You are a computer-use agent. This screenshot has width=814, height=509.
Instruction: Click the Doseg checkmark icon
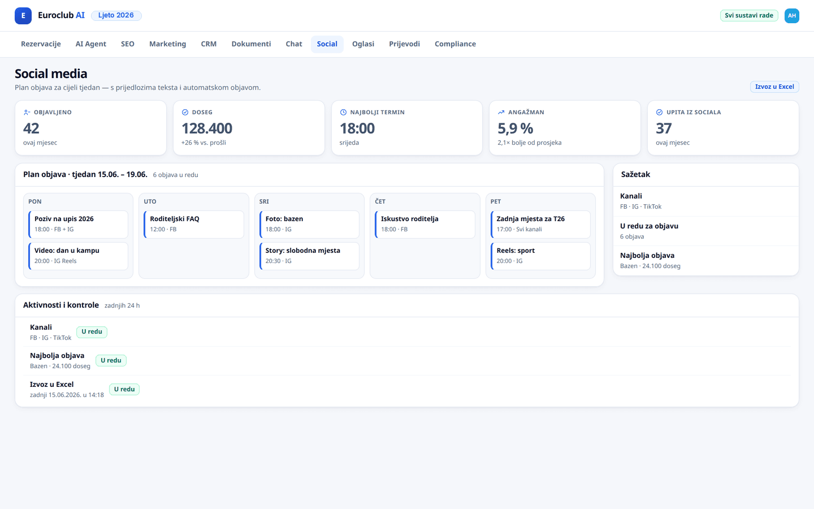coord(185,113)
